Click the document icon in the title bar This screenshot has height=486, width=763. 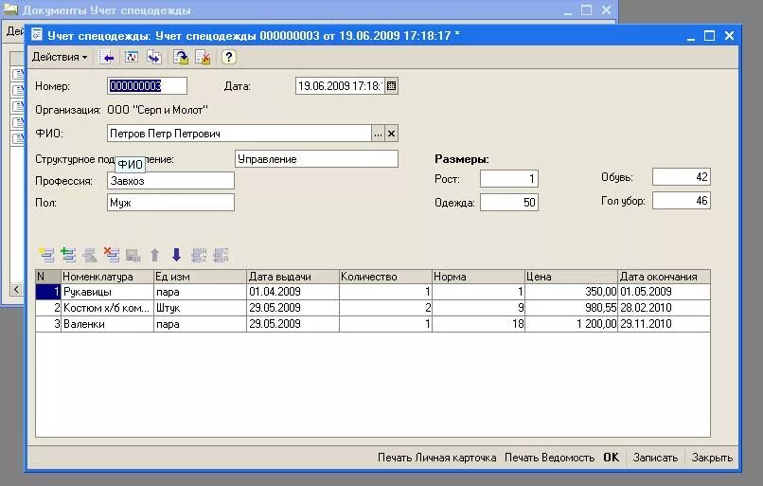(x=37, y=35)
